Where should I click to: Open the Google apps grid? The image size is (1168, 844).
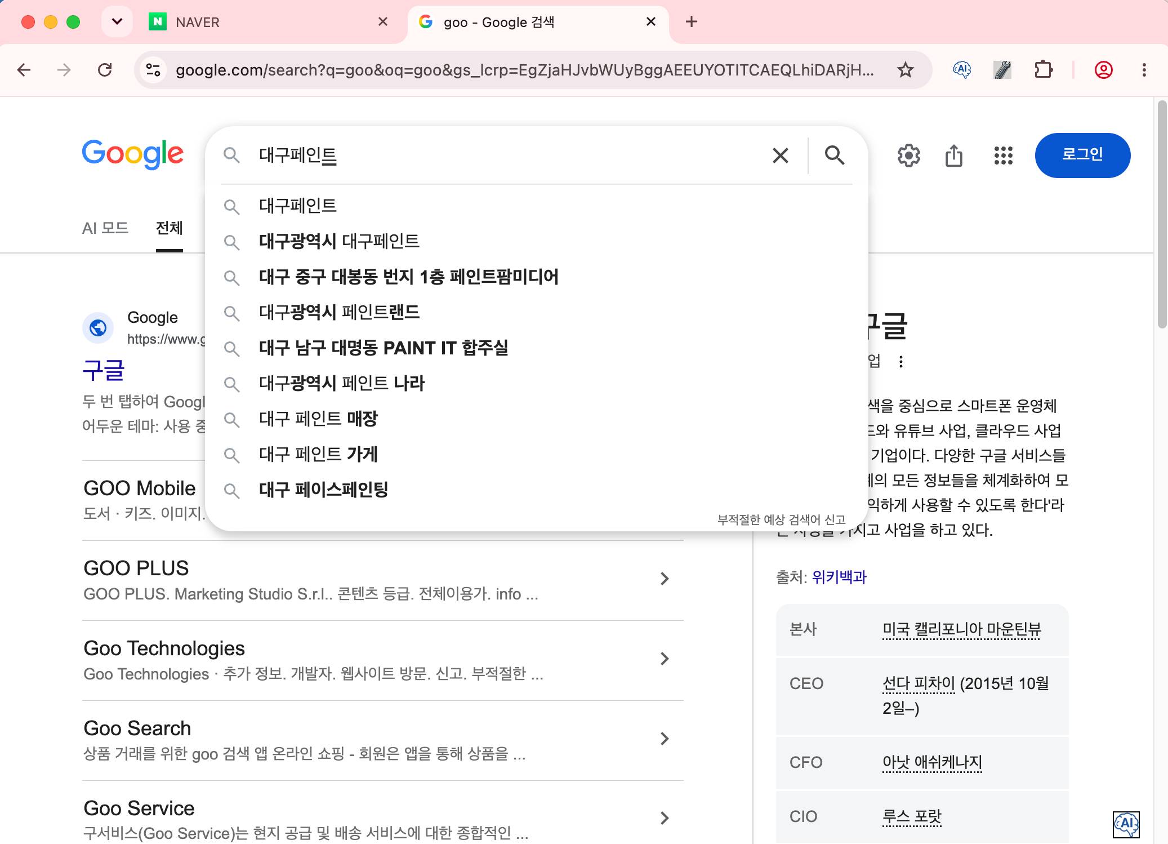[x=1004, y=156]
